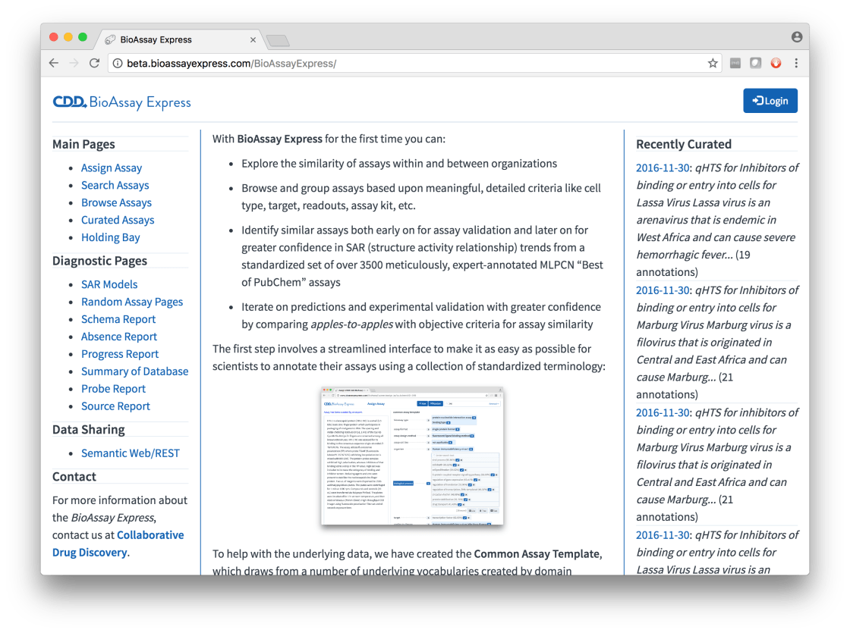The width and height of the screenshot is (850, 633).
Task: Click the CDD BioAssay Express logo
Action: [x=121, y=102]
